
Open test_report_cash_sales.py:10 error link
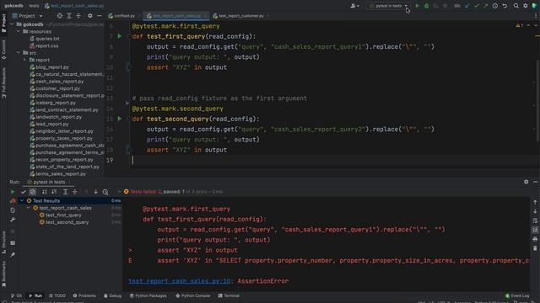[x=180, y=281]
